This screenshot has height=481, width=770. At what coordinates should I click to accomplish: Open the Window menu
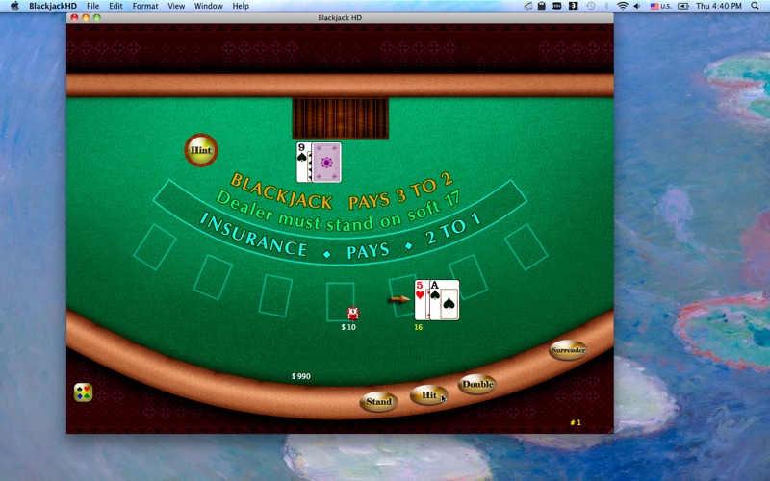(208, 6)
